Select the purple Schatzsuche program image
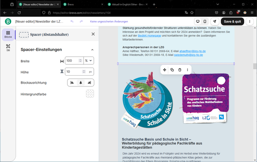 click(205, 98)
